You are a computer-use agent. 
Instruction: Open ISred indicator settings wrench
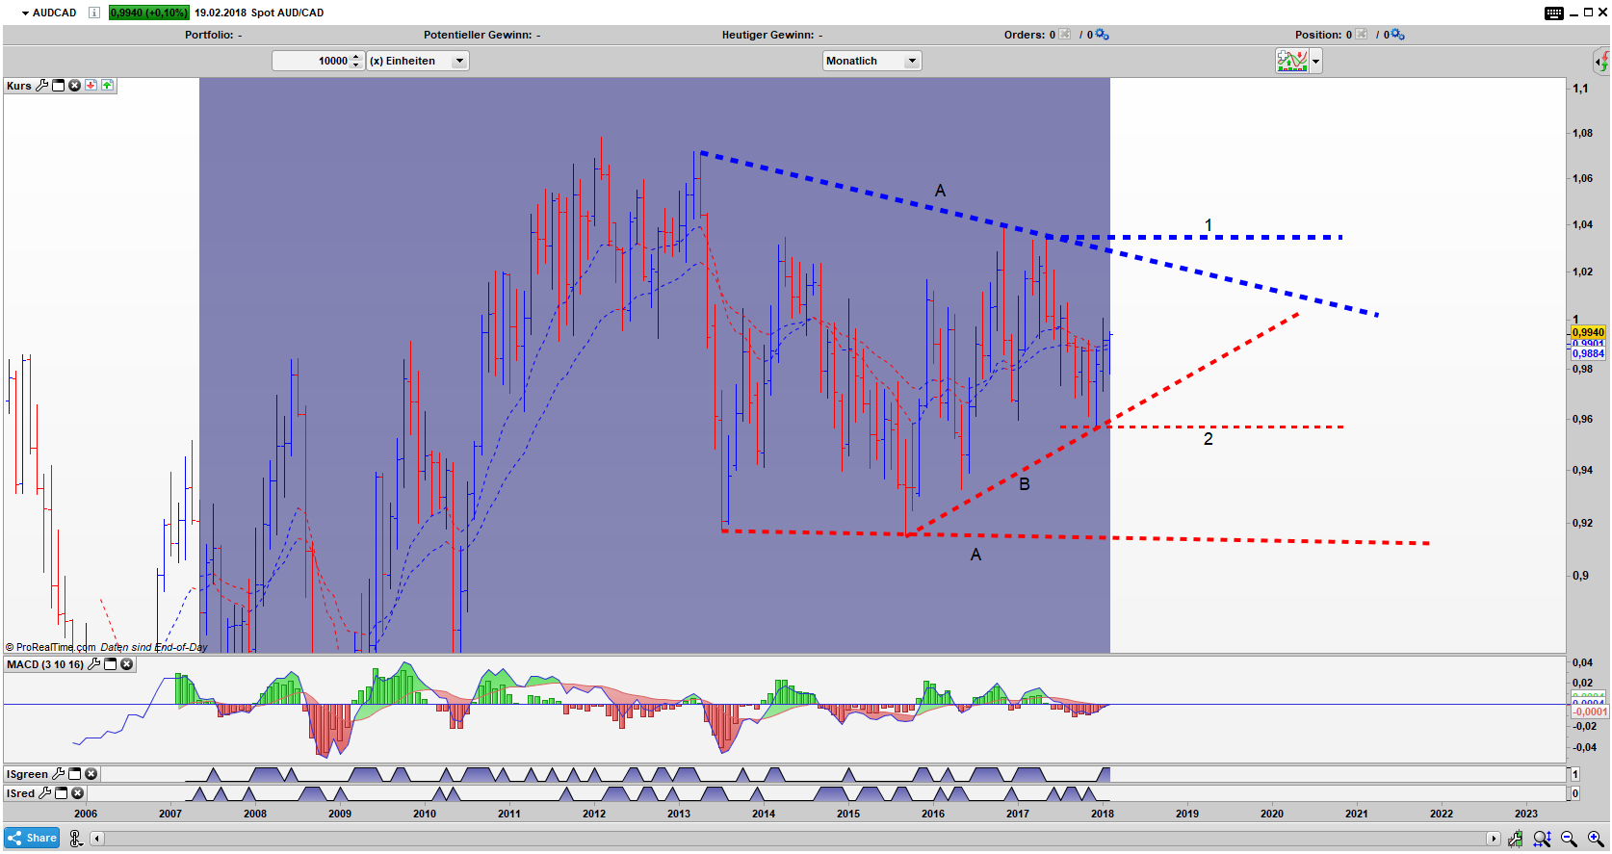click(44, 793)
